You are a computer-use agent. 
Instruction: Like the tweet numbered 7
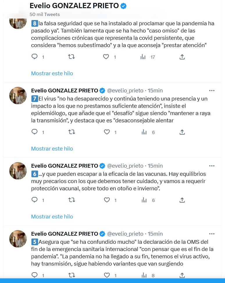[107, 132]
